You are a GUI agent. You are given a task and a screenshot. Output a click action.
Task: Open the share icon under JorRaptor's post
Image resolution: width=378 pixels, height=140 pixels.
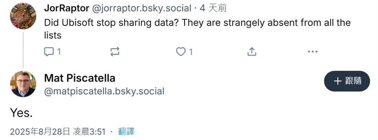252,51
